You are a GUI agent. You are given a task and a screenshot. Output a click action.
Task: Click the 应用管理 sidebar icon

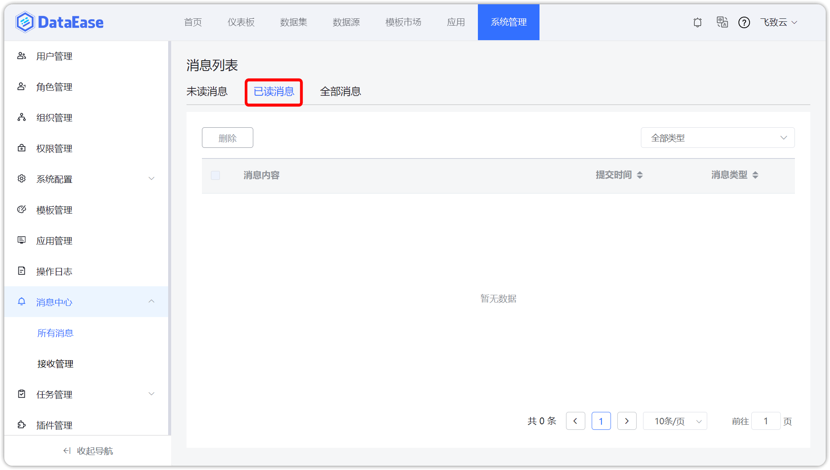pos(21,240)
